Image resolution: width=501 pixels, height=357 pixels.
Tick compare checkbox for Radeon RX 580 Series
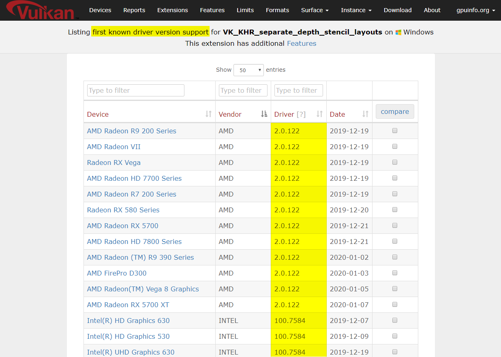click(395, 209)
